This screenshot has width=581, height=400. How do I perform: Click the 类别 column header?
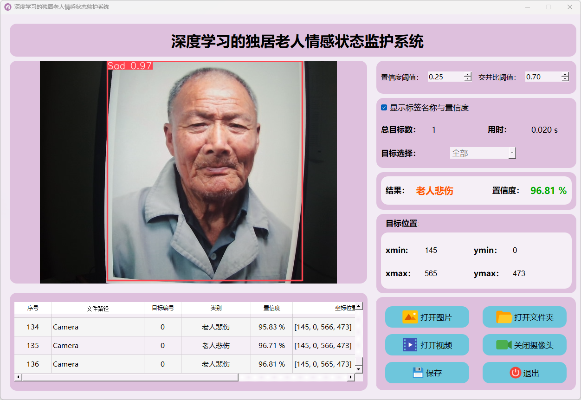coord(216,308)
